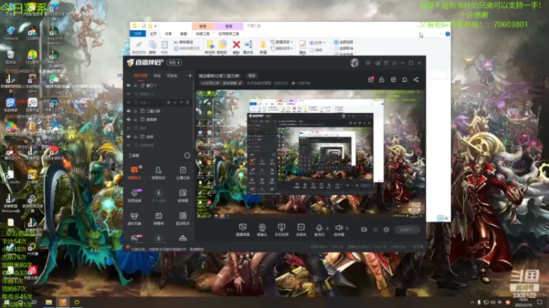The image size is (549, 308).
Task: Open the 视频连麦 tool
Action: (x=134, y=196)
